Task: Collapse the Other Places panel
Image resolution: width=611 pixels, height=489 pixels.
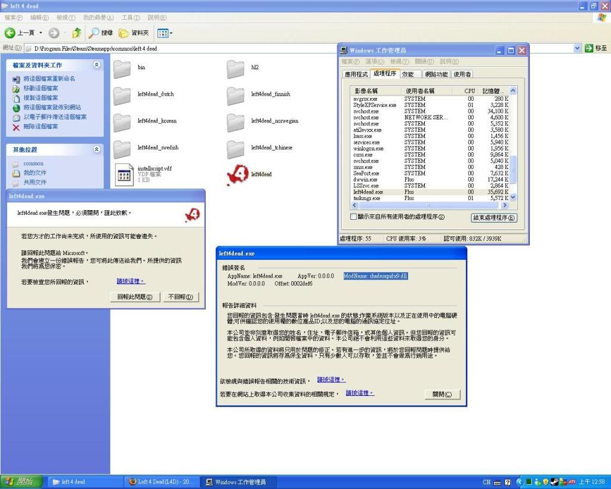Action: [97, 149]
